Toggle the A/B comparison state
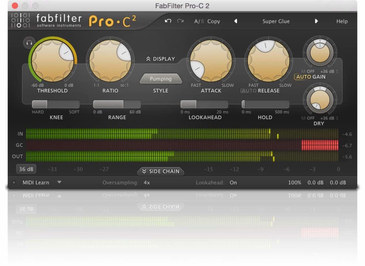Screen dimensions: 365x266 199,21
